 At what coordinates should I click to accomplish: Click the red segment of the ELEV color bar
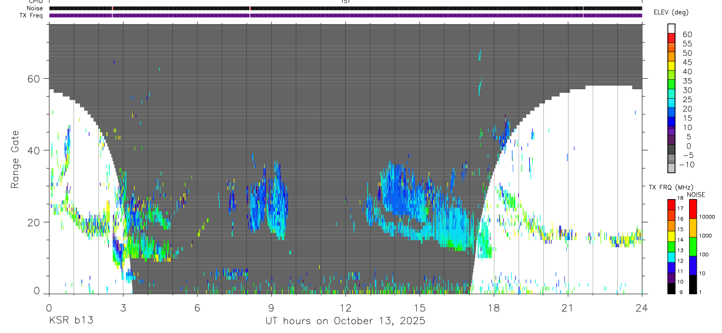coord(671,39)
